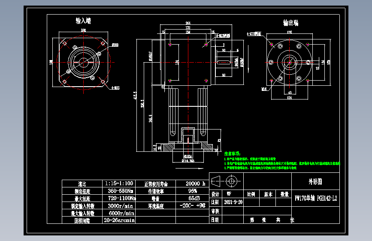Select the 245.5 vertical dimension
Viewport: 372px width, 241px height.
point(151,119)
